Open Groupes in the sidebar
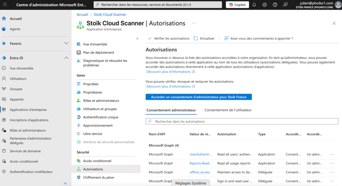This screenshot has height=186, width=342. coord(16,89)
